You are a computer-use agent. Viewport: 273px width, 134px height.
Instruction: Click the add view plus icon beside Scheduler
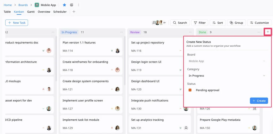(74, 12)
